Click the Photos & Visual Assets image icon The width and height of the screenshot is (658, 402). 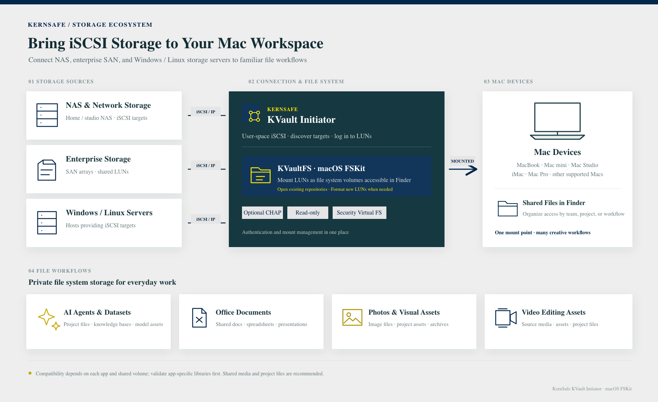pos(352,317)
